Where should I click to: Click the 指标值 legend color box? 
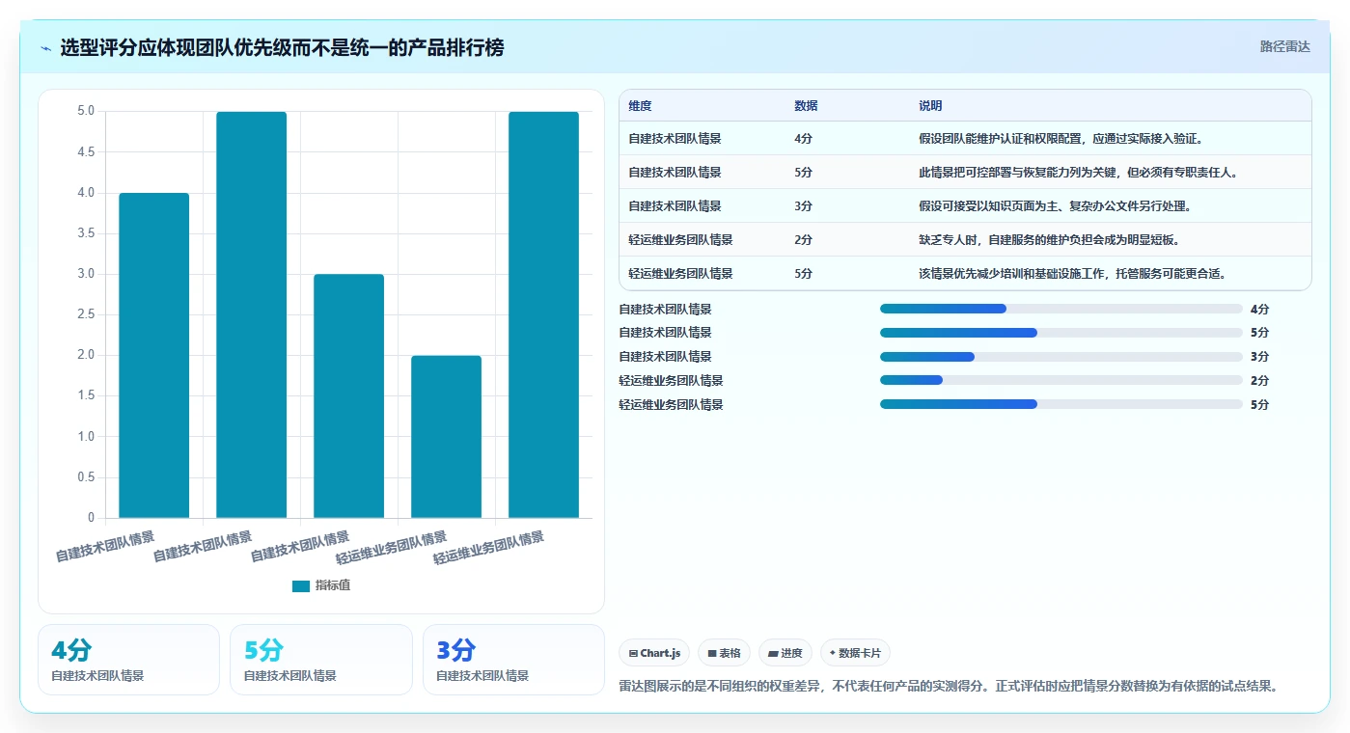coord(301,585)
